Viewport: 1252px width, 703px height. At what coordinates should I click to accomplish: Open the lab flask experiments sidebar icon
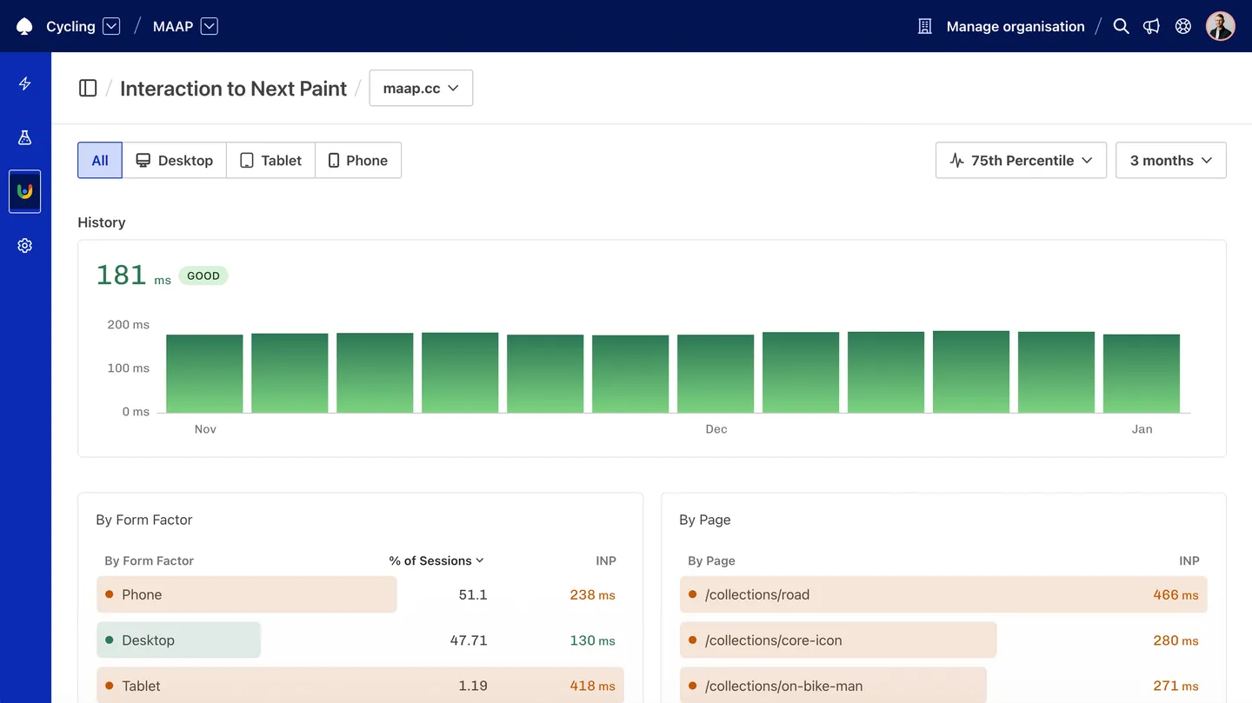point(24,137)
